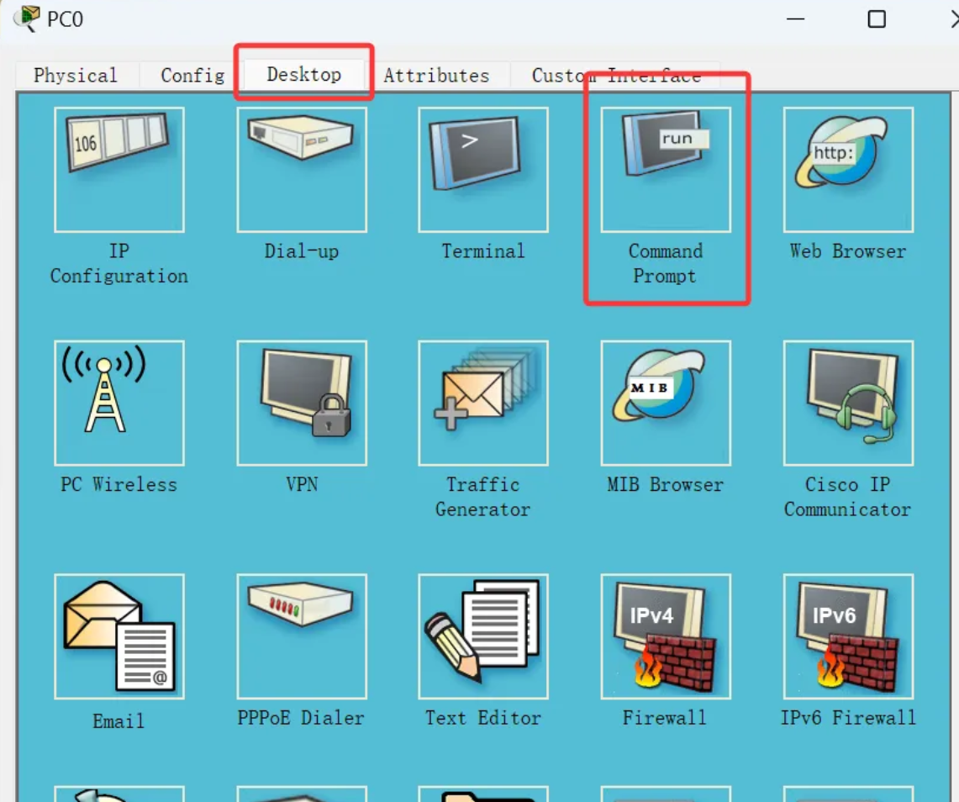
Task: Open the Attributes tab
Action: pos(437,76)
